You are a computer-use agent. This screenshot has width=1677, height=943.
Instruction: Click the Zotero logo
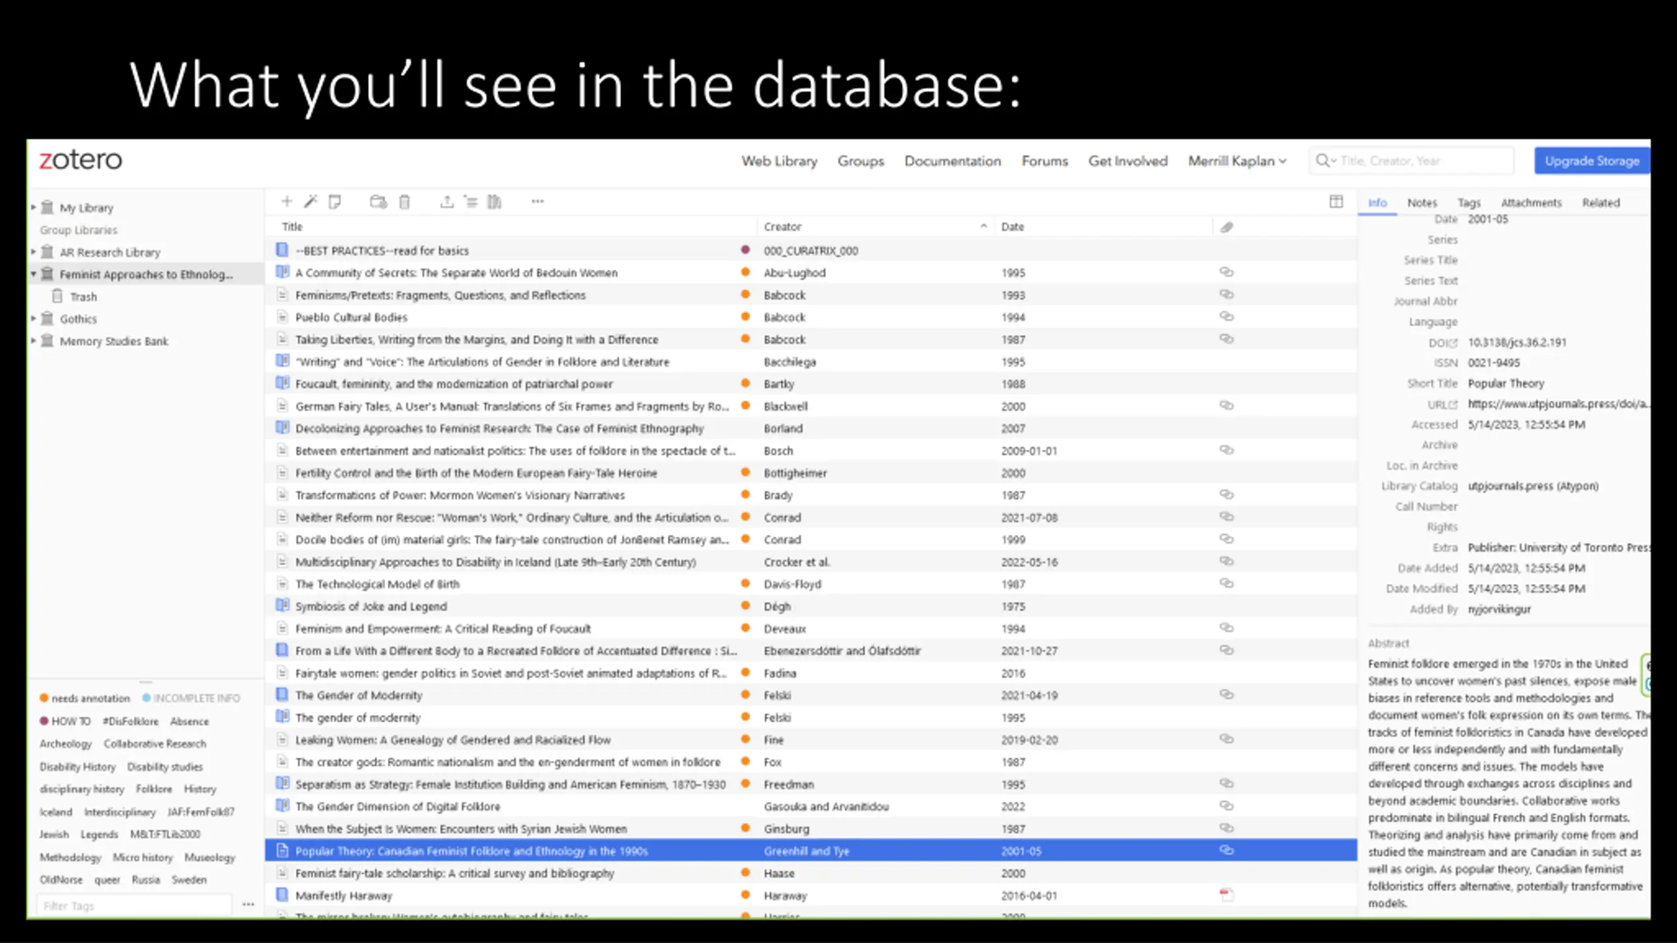point(81,160)
